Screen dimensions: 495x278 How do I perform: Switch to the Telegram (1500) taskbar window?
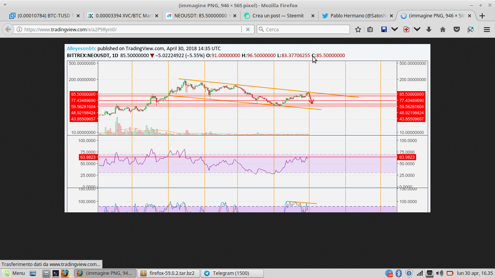pos(232,273)
